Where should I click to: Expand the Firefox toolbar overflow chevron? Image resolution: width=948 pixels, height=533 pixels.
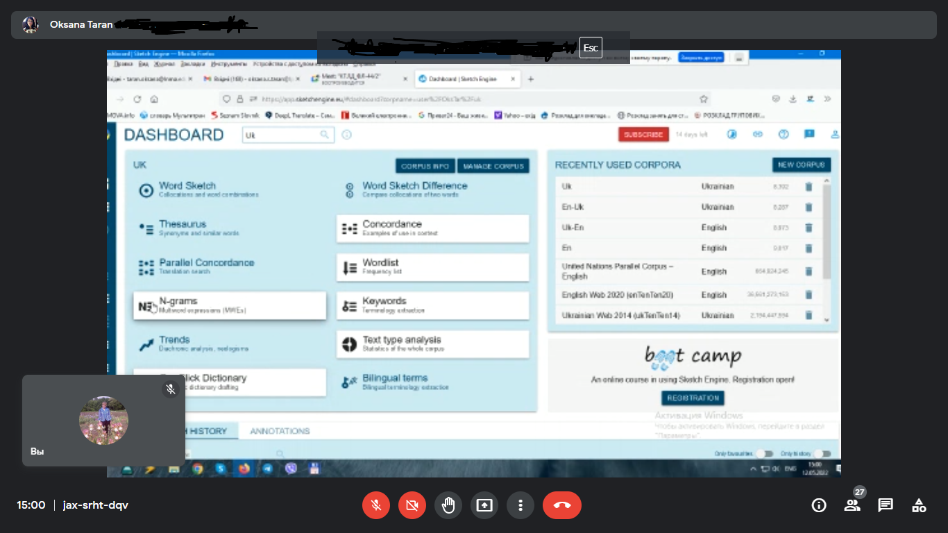click(827, 99)
